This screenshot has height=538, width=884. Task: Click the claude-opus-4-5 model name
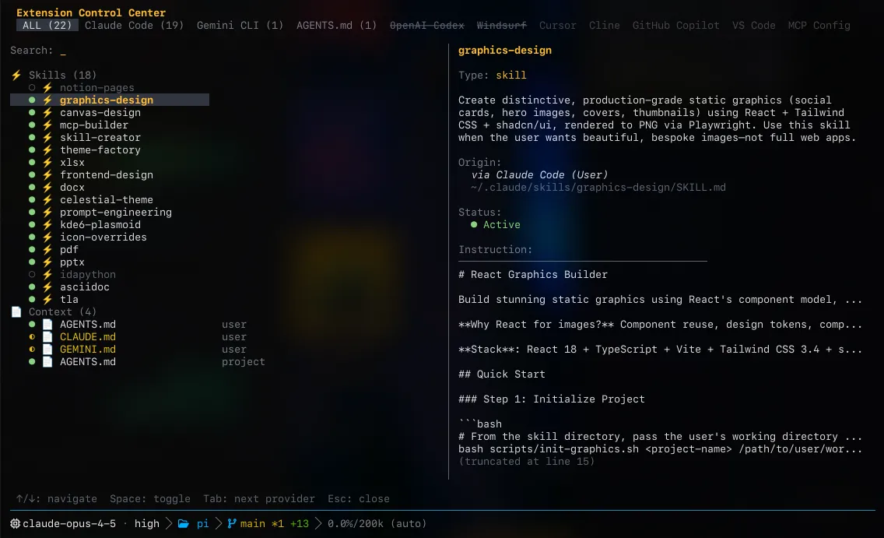(x=69, y=523)
